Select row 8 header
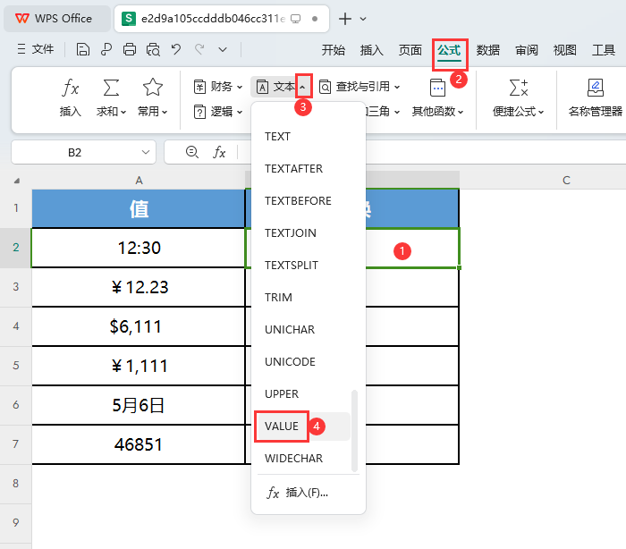 click(x=15, y=484)
